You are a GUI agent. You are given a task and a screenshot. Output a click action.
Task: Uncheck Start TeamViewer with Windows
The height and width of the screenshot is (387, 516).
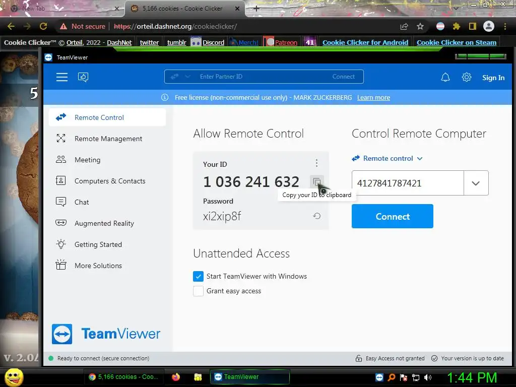198,277
